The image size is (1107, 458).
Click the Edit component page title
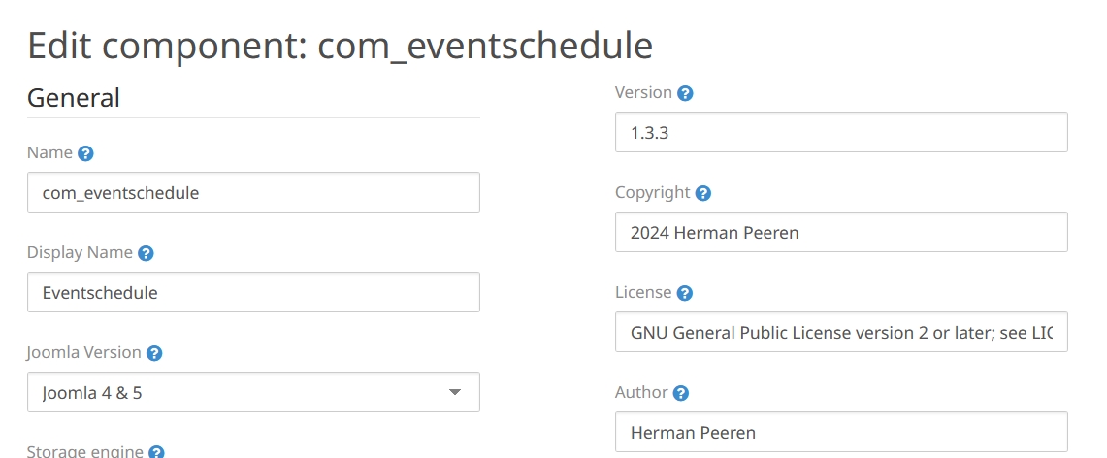pyautogui.click(x=340, y=45)
